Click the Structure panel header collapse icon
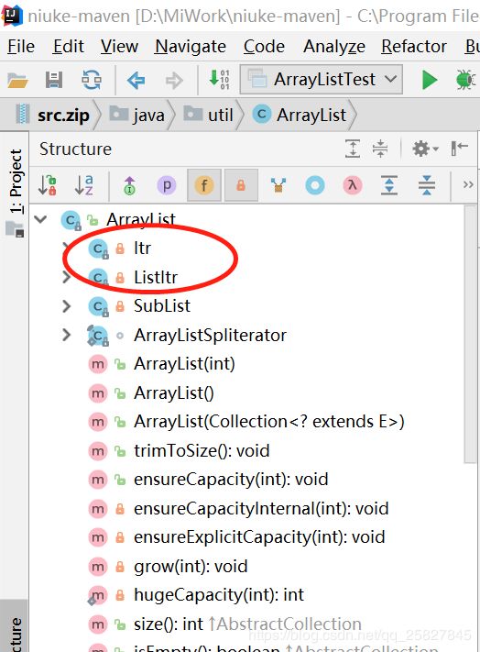The height and width of the screenshot is (652, 480). (x=380, y=149)
